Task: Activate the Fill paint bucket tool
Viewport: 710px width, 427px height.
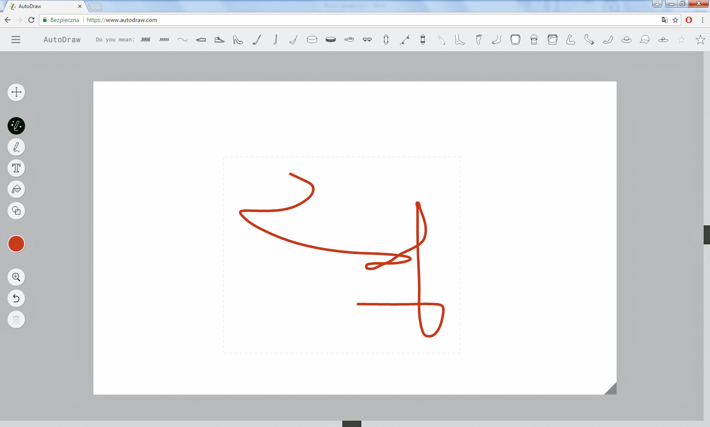Action: tap(16, 189)
